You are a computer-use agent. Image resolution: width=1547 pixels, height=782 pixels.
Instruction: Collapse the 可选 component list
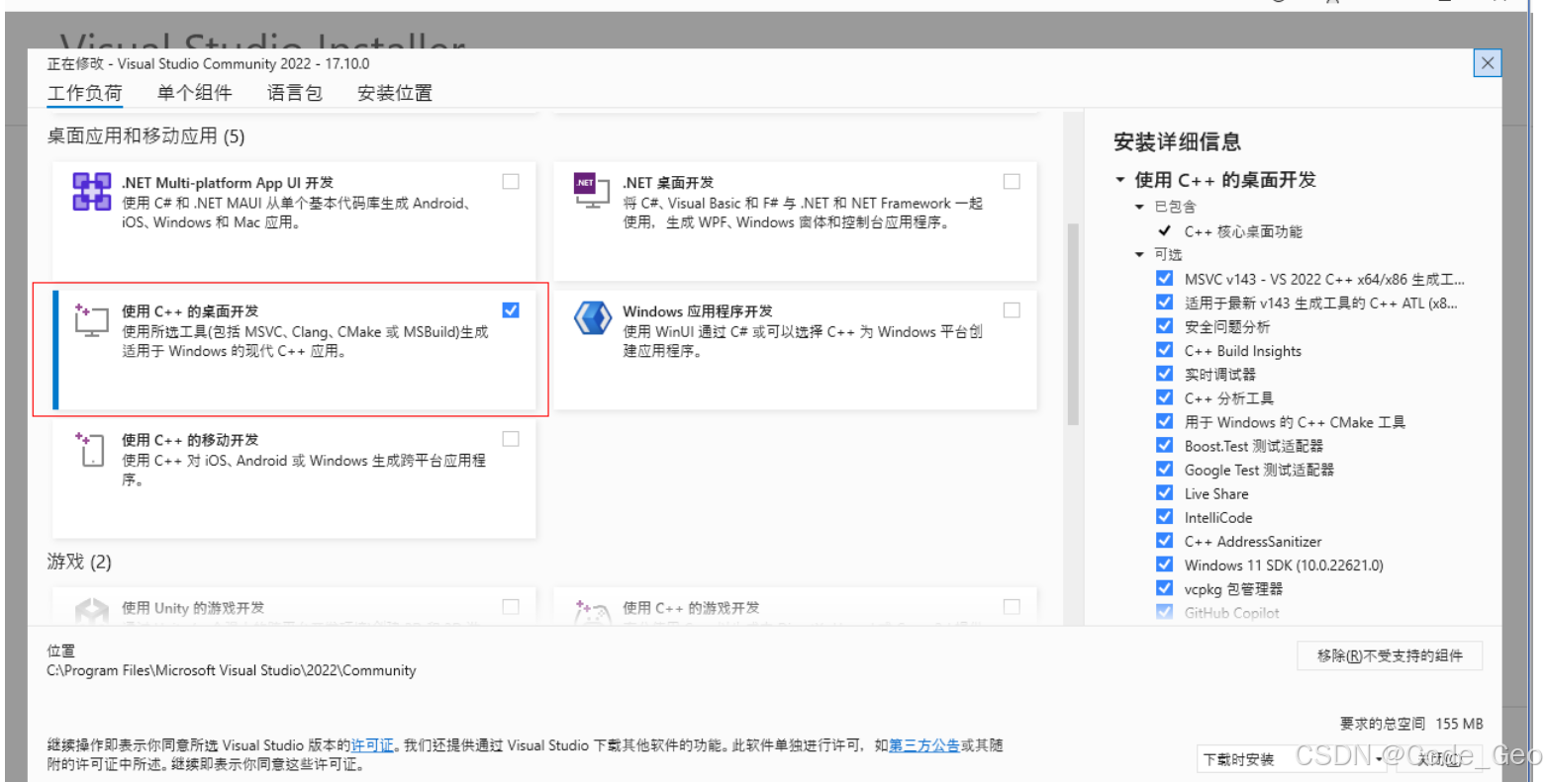(1139, 254)
